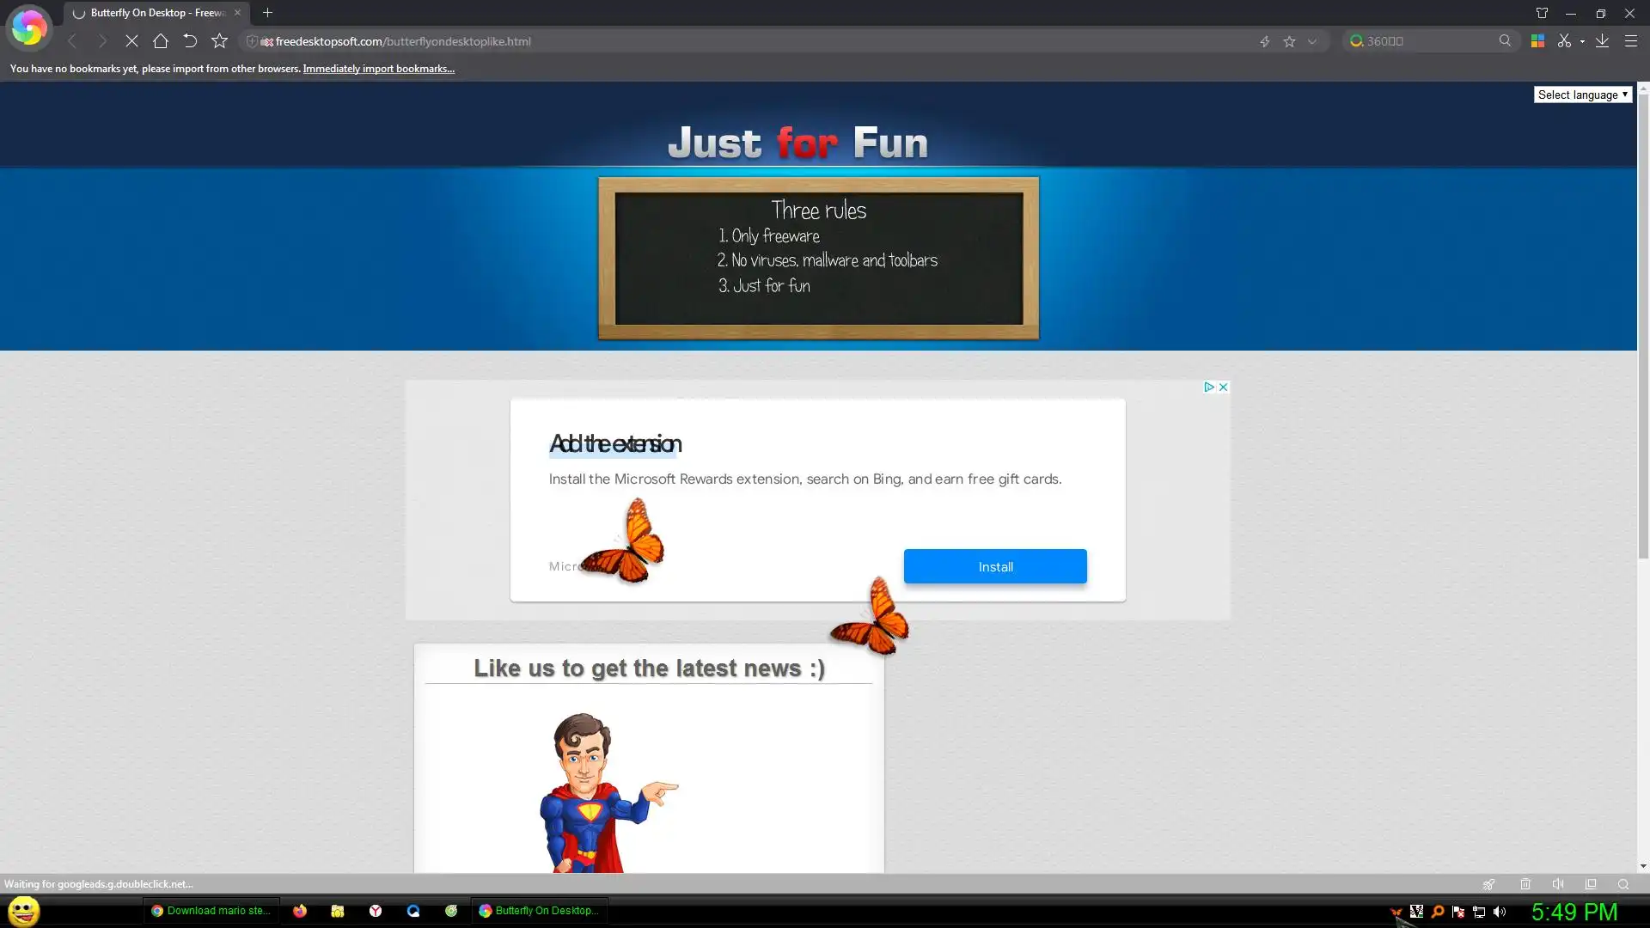This screenshot has width=1650, height=928.
Task: Click the lightning speed mode icon
Action: click(x=1264, y=41)
